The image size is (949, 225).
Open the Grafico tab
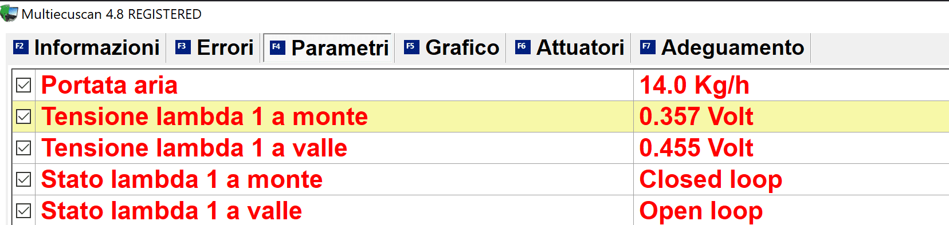(452, 47)
